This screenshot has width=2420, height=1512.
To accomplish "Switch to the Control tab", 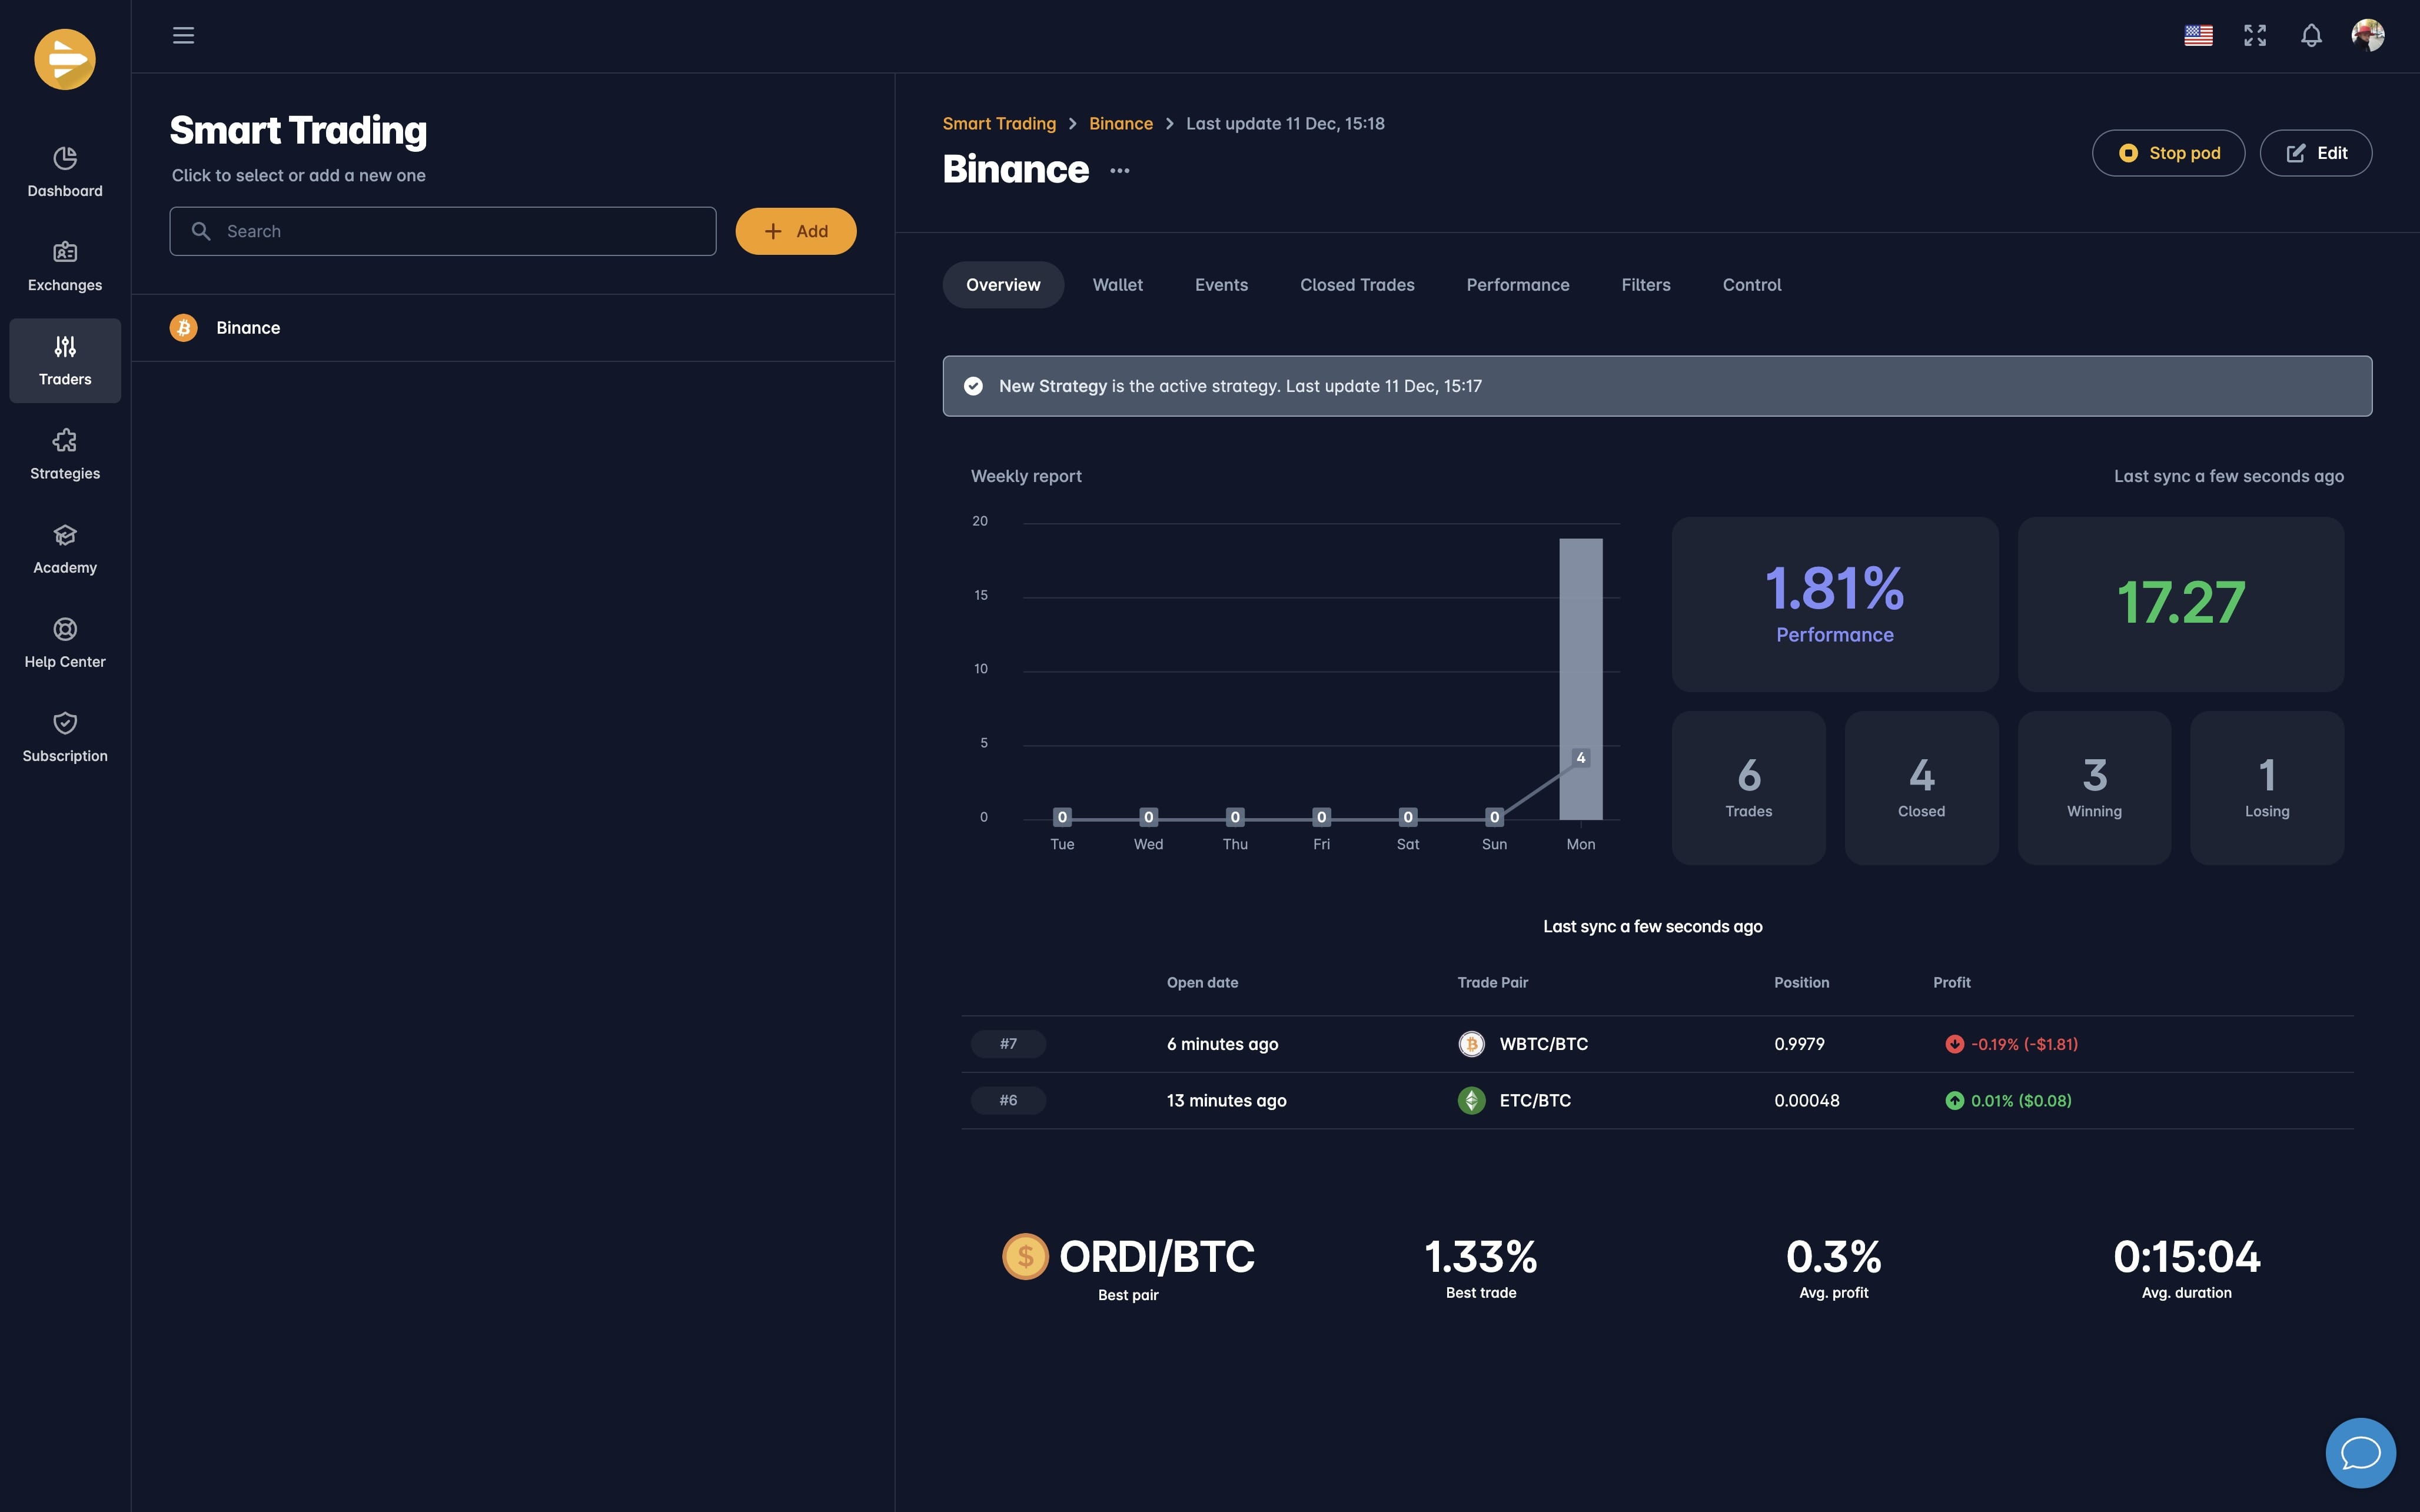I will (1752, 285).
